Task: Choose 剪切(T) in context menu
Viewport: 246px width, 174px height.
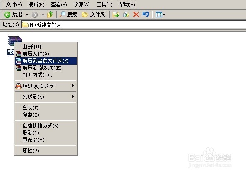Action: pyautogui.click(x=46, y=108)
